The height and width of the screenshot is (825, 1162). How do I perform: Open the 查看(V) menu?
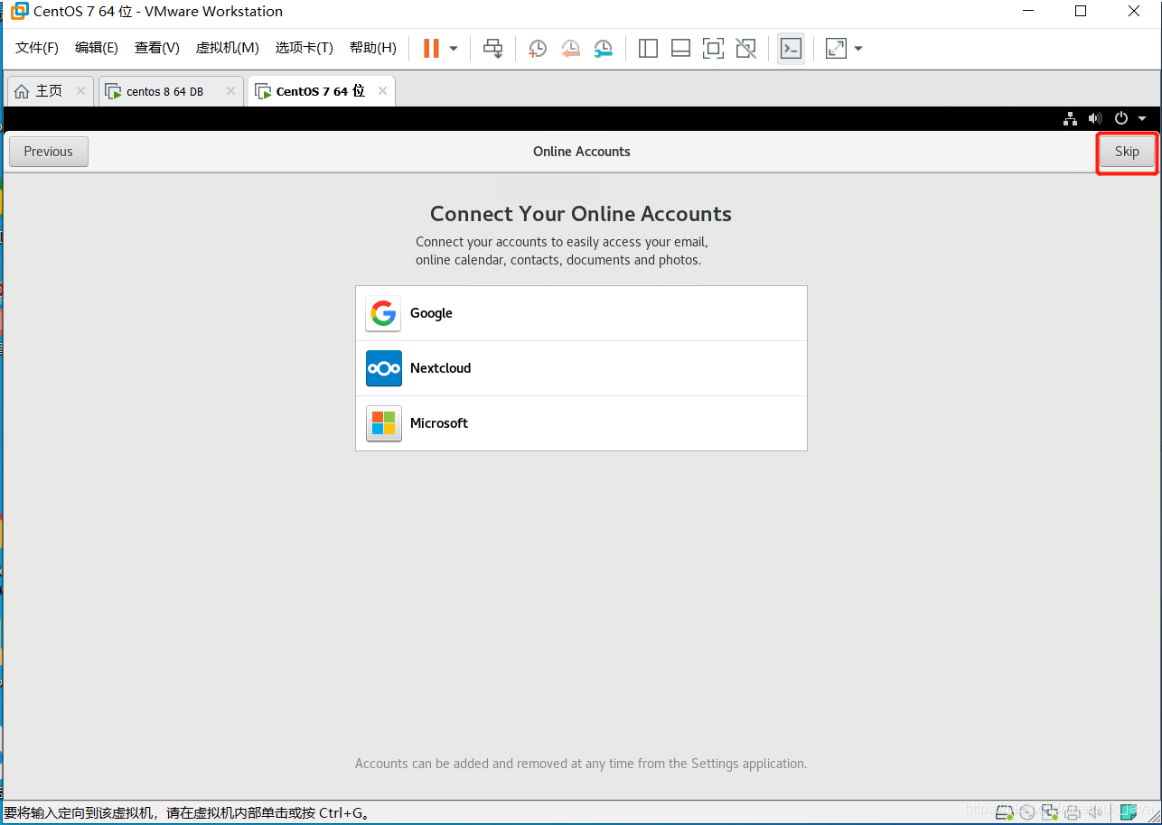(157, 48)
